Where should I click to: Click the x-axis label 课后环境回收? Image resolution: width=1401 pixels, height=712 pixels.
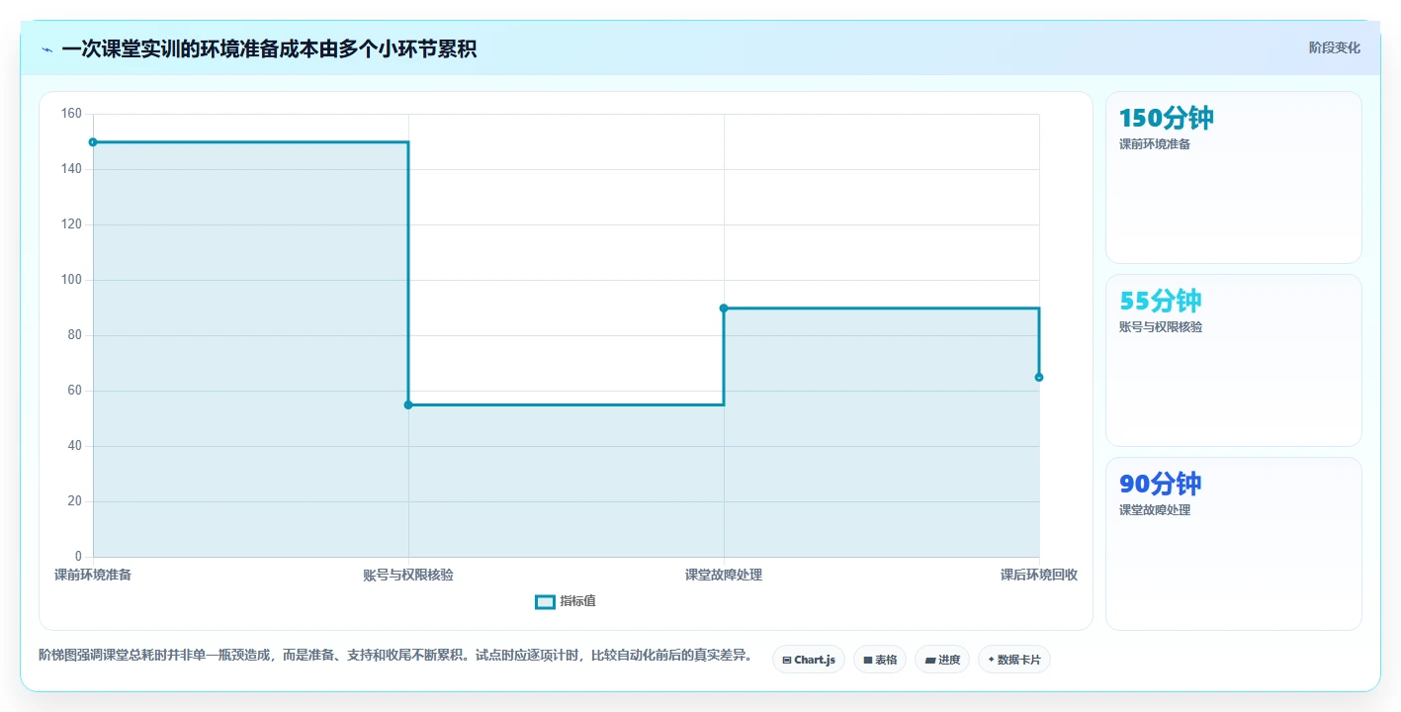(1039, 575)
